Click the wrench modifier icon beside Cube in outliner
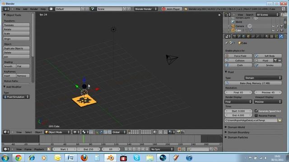 point(251,30)
